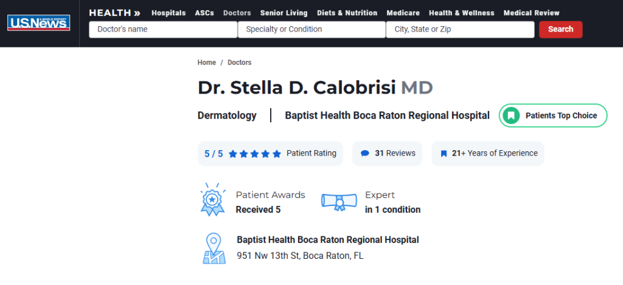Open the 31 Reviews link
The image size is (623, 285).
(395, 153)
